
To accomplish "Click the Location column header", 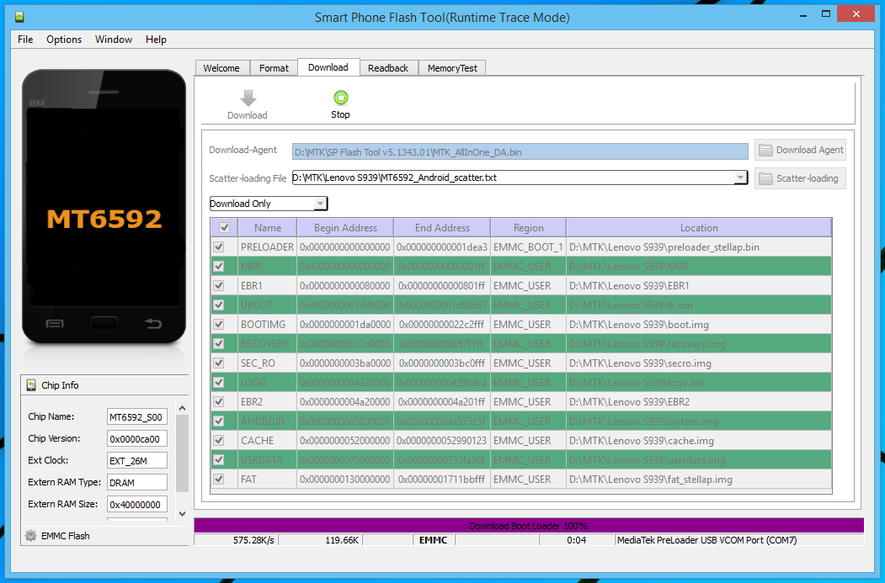I will coord(699,228).
